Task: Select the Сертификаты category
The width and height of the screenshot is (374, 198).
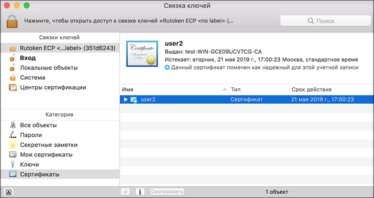Action: [60, 174]
